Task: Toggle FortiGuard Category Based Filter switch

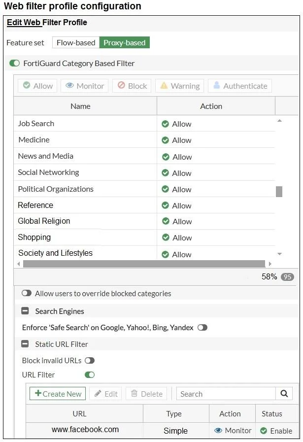Action: point(14,63)
